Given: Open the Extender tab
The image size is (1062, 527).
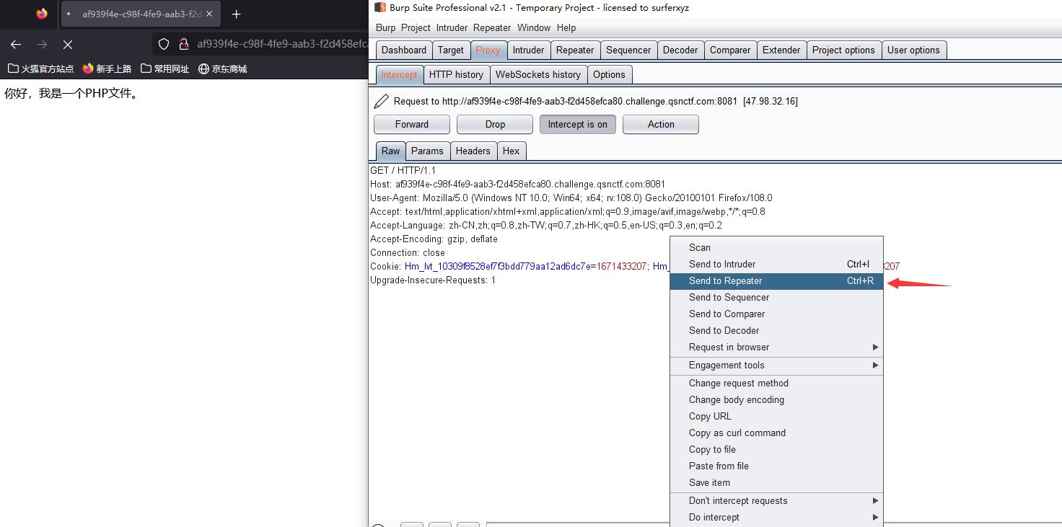Looking at the screenshot, I should [781, 50].
